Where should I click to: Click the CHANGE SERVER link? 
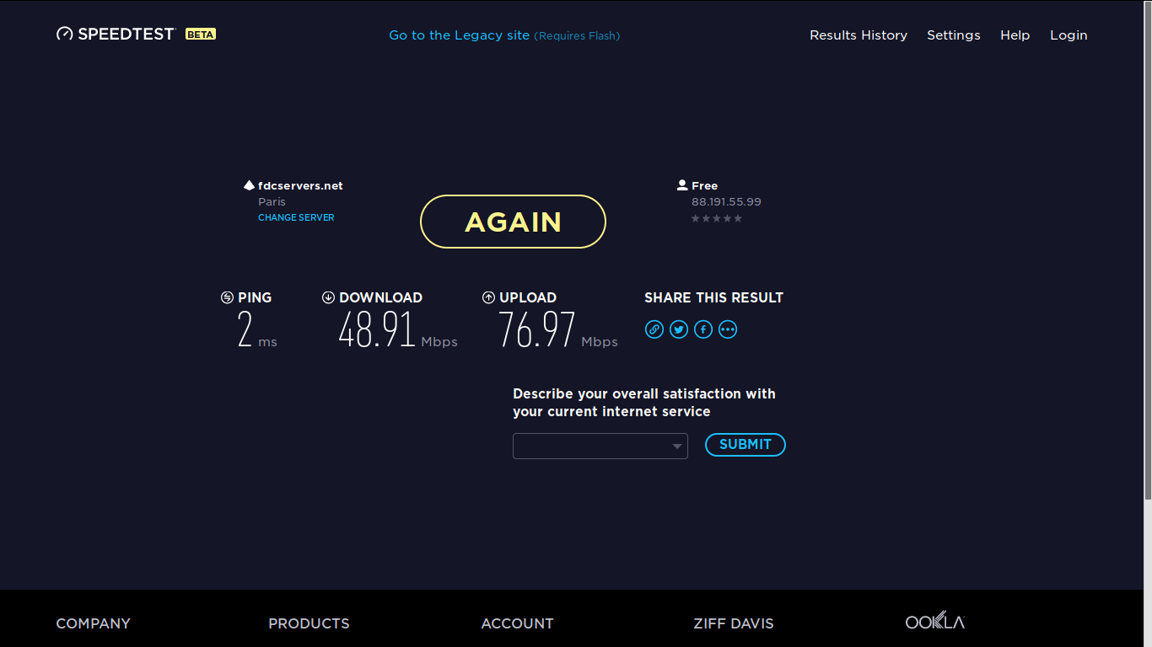click(x=296, y=217)
